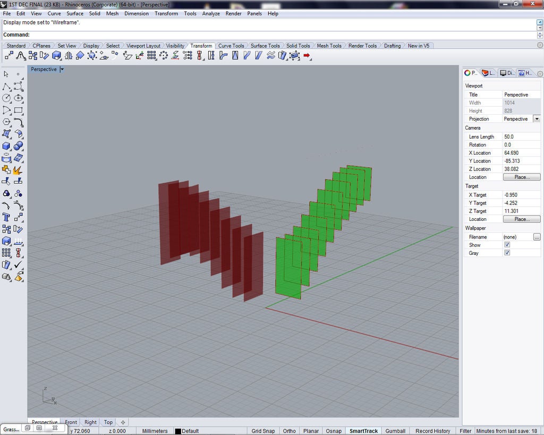Open the Projection dropdown arrow
The image size is (544, 435).
[x=537, y=119]
